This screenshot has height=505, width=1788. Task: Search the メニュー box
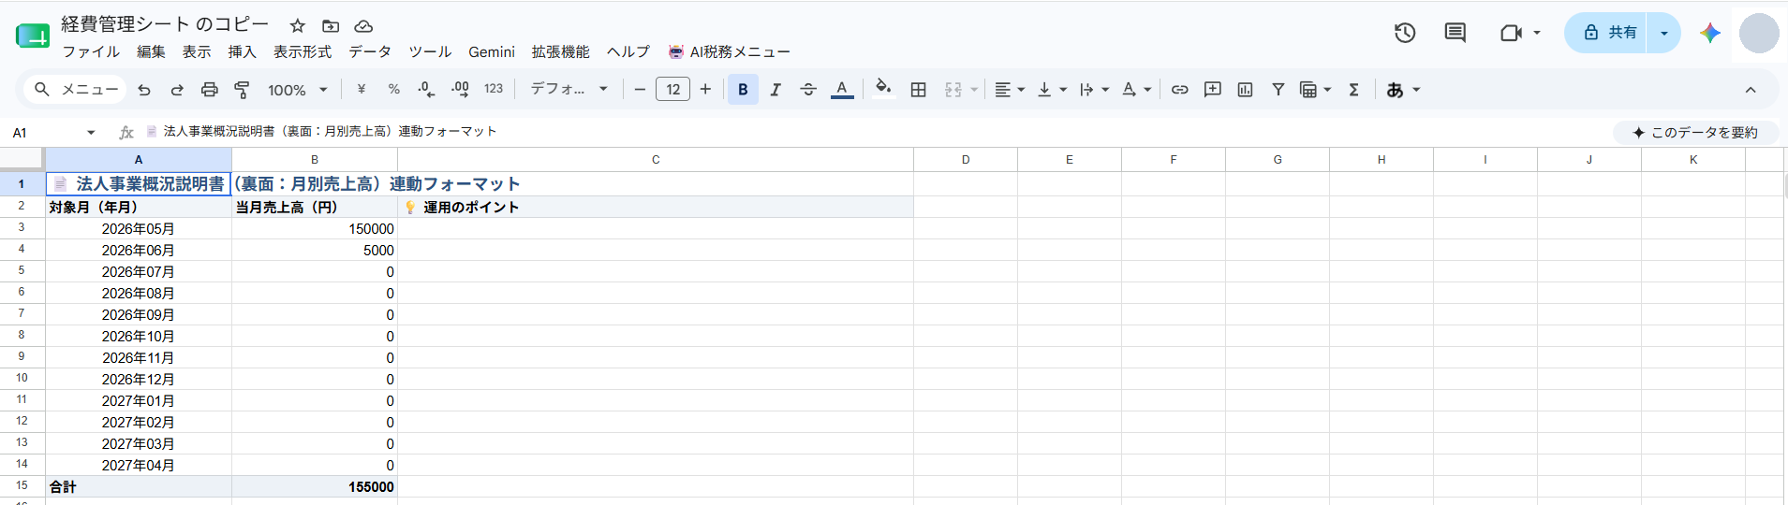[76, 90]
